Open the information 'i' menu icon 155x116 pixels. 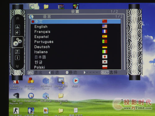[x=17, y=58]
